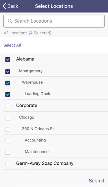Click the search magnifier icon
Screen dimensions: 108x187
[10, 21]
